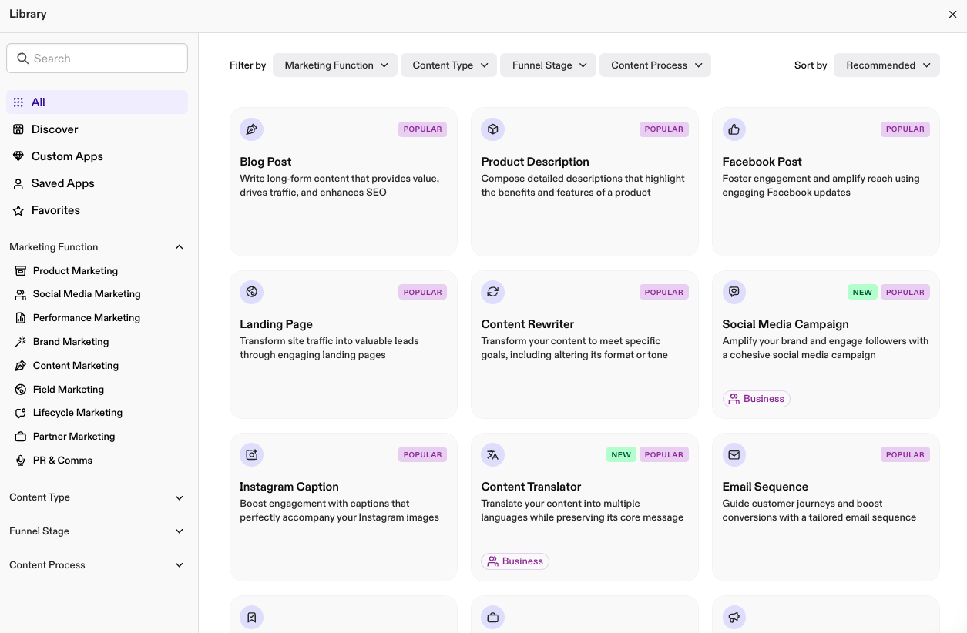The width and height of the screenshot is (967, 633).
Task: Open the Marketing Function filter dropdown
Action: pos(335,65)
